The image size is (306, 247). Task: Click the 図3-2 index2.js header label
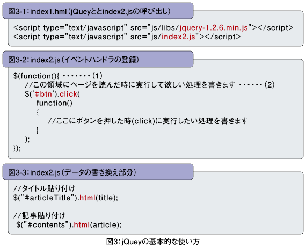click(74, 60)
